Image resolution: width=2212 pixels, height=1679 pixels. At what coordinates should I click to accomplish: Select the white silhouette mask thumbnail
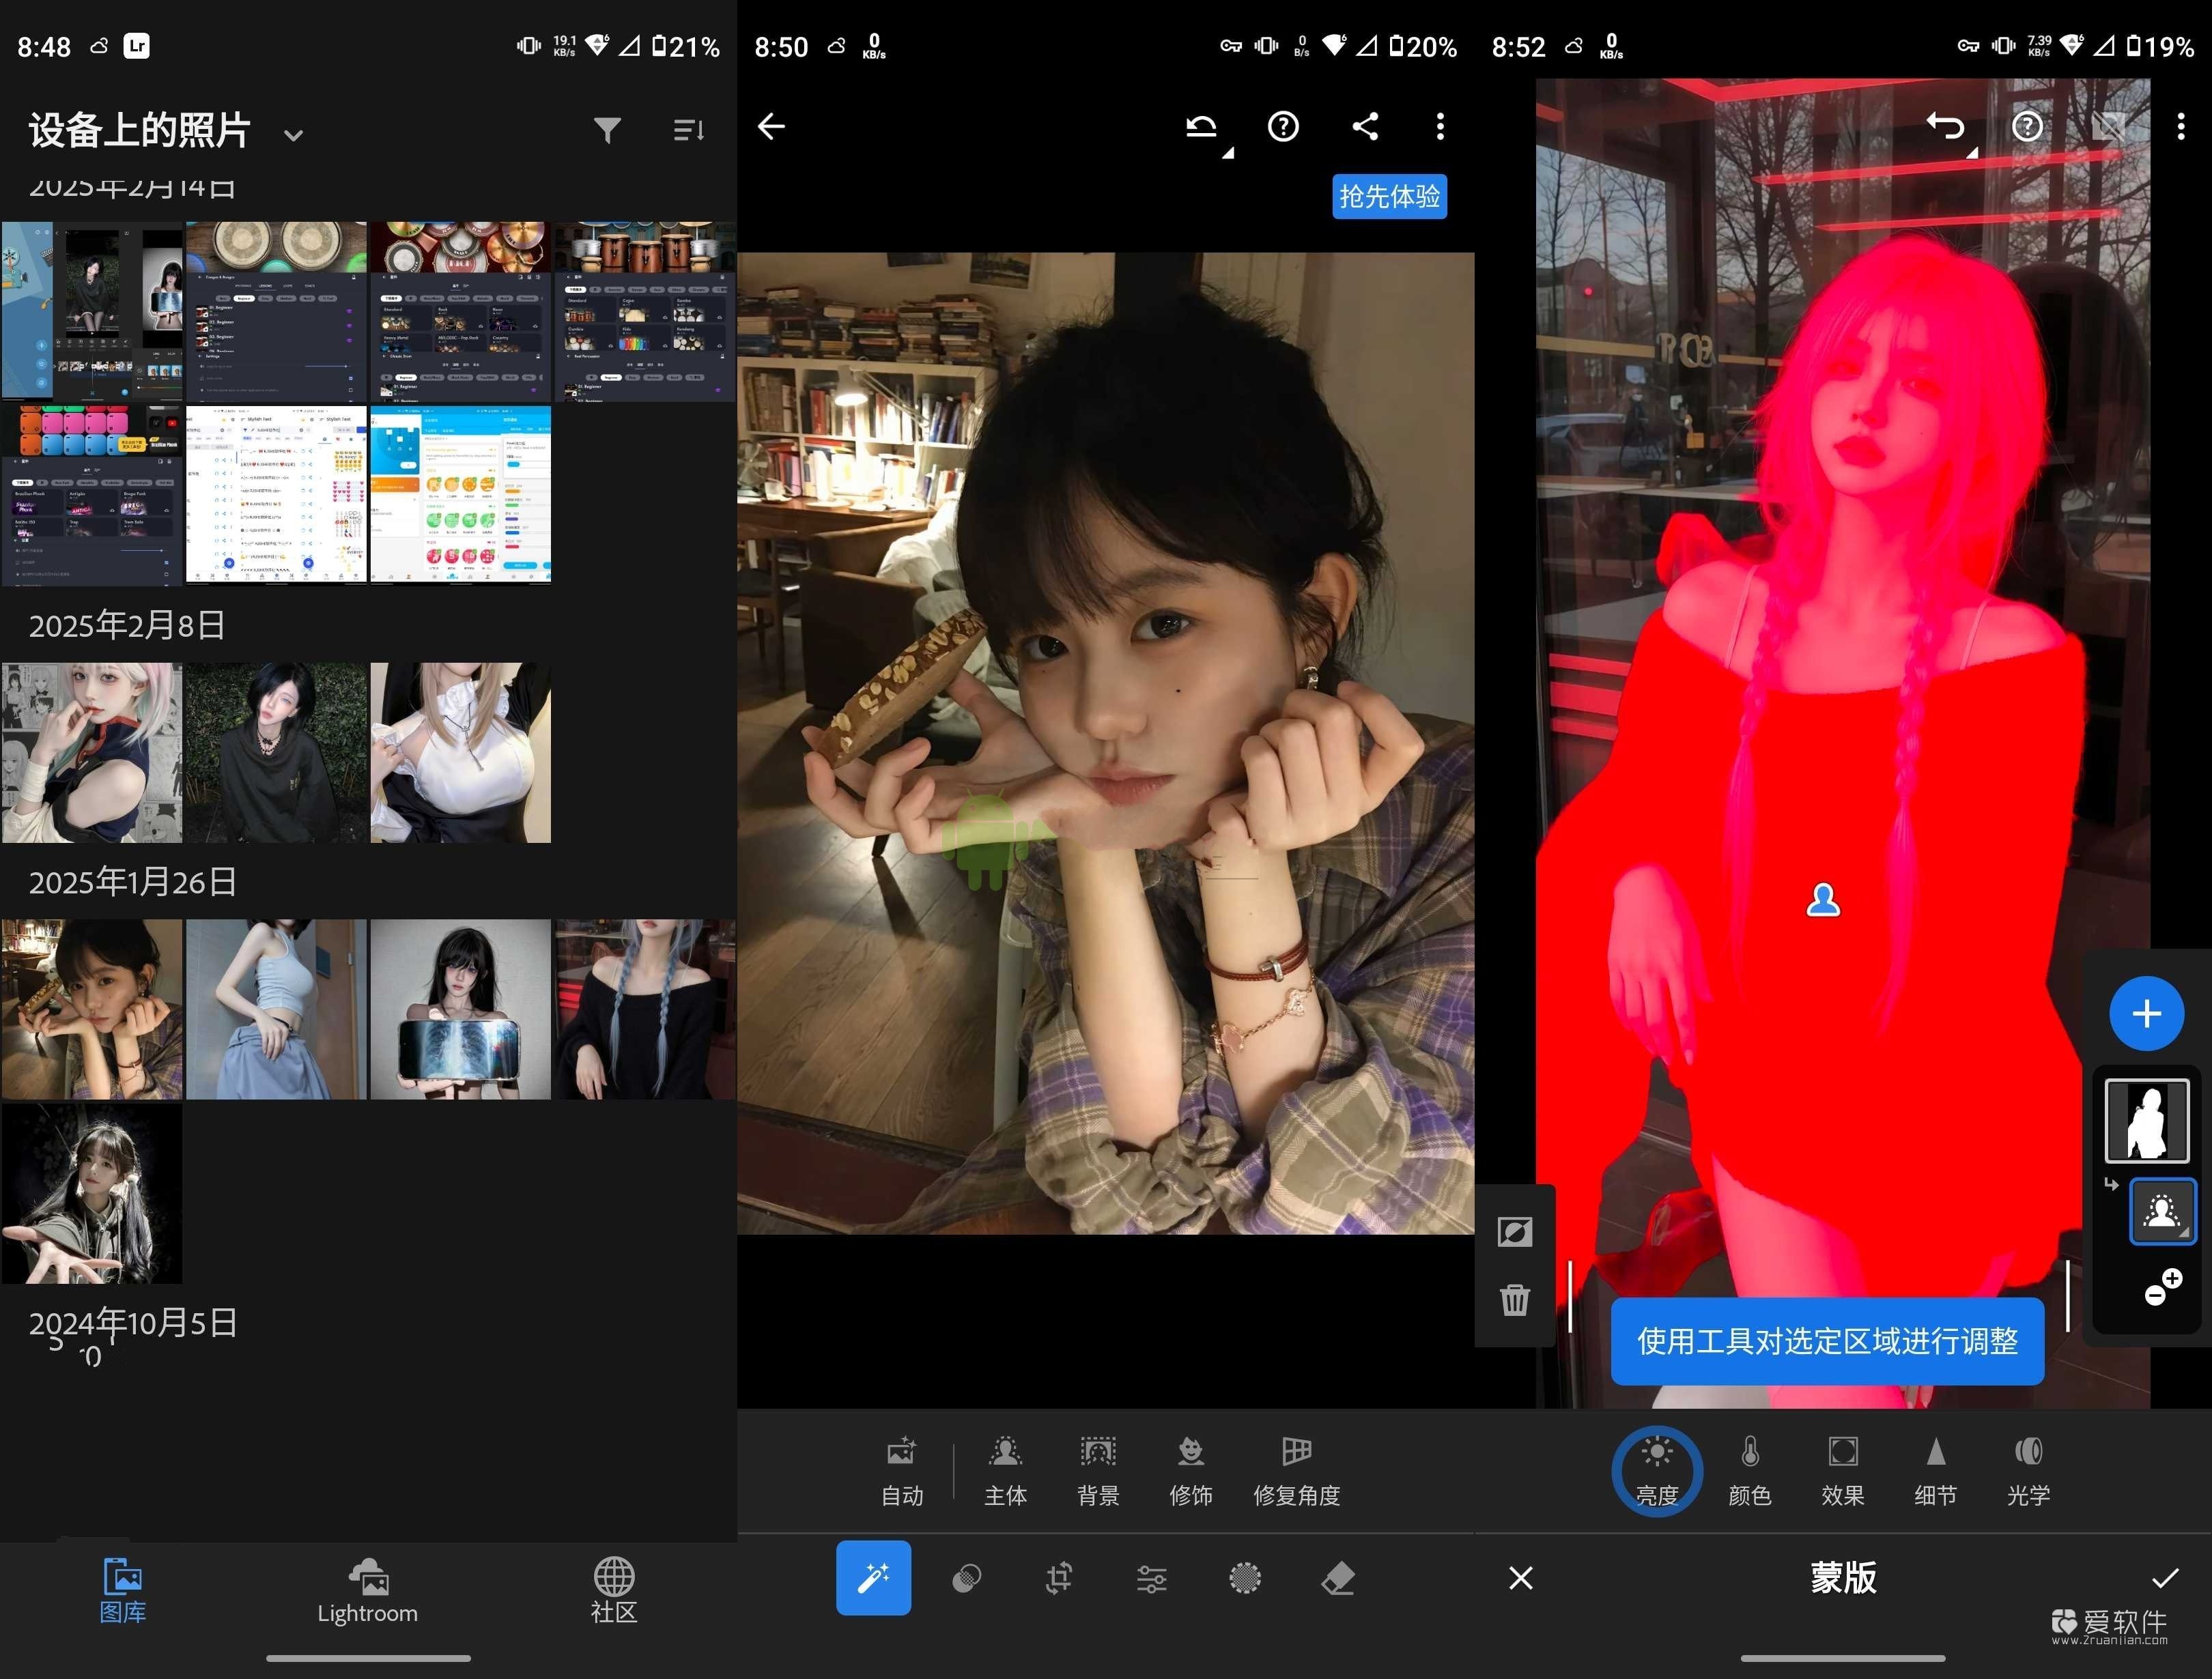[x=2147, y=1120]
